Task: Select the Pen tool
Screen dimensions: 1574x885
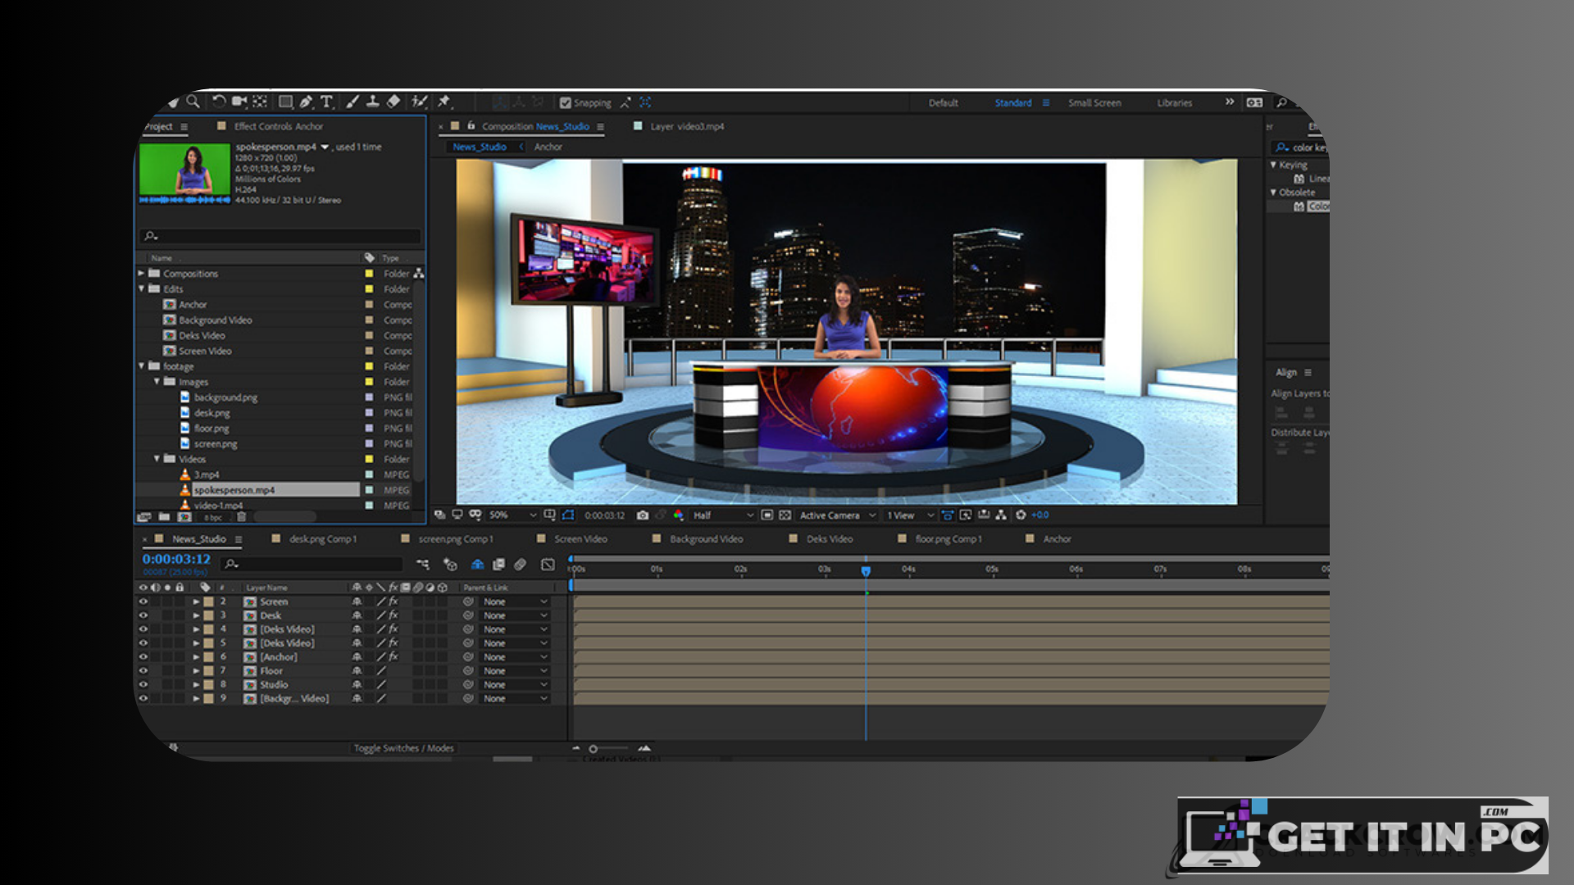Action: coord(306,102)
